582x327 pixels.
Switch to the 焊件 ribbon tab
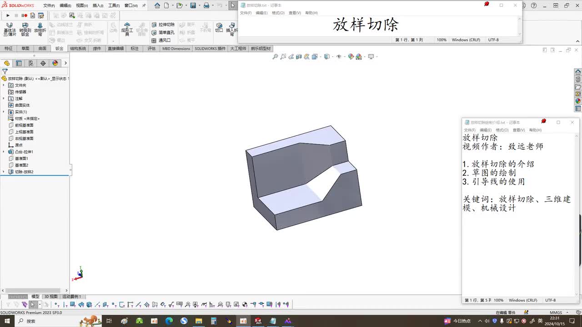pos(97,49)
